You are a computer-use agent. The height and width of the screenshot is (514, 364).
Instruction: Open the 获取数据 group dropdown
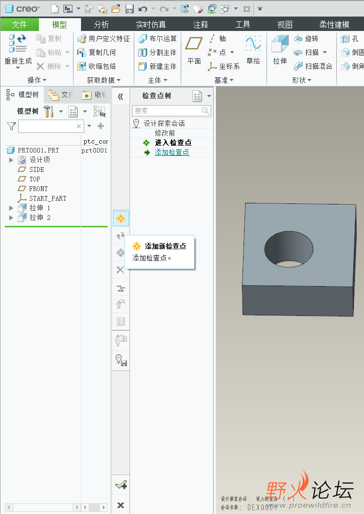pyautogui.click(x=104, y=80)
